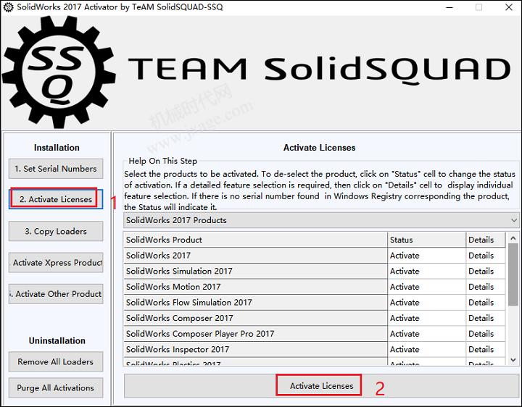522x407 pixels.
Task: Select SolidWorks Inspector 2017 product cell
Action: pos(255,349)
